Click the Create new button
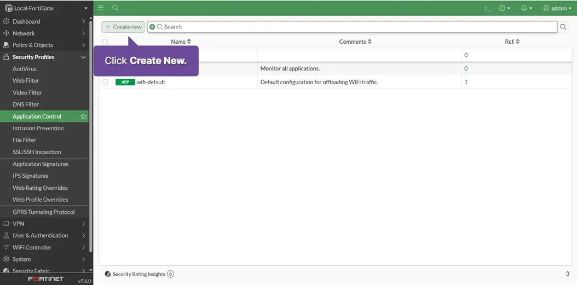This screenshot has height=285, width=577. tap(123, 27)
